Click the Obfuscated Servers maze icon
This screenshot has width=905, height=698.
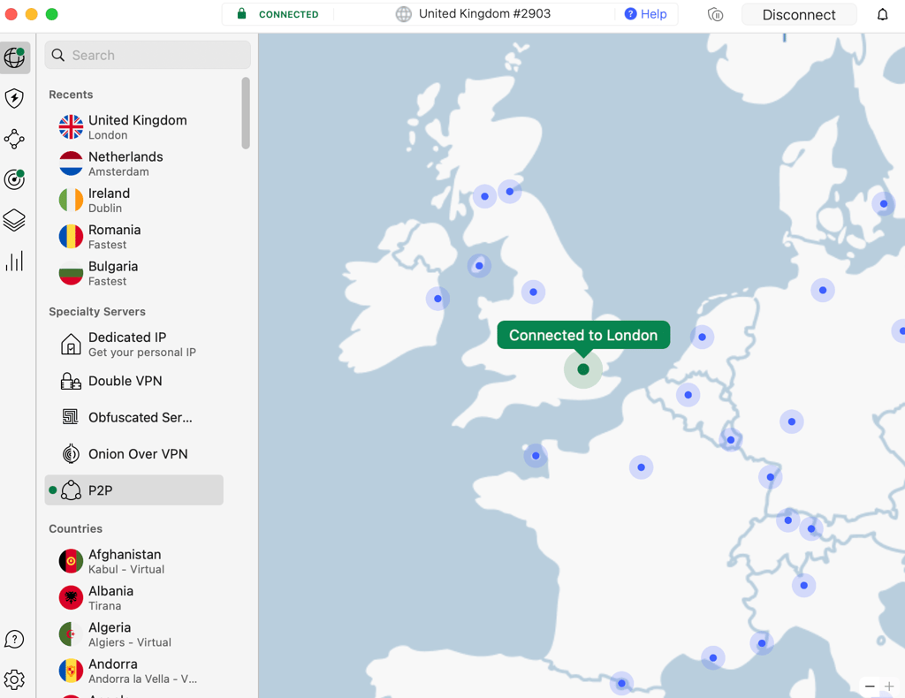pyautogui.click(x=71, y=416)
